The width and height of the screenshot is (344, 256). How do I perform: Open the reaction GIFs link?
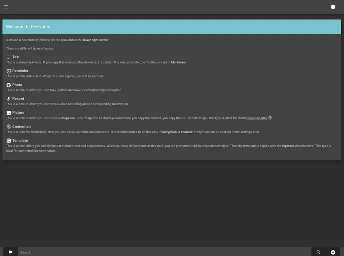tap(258, 118)
